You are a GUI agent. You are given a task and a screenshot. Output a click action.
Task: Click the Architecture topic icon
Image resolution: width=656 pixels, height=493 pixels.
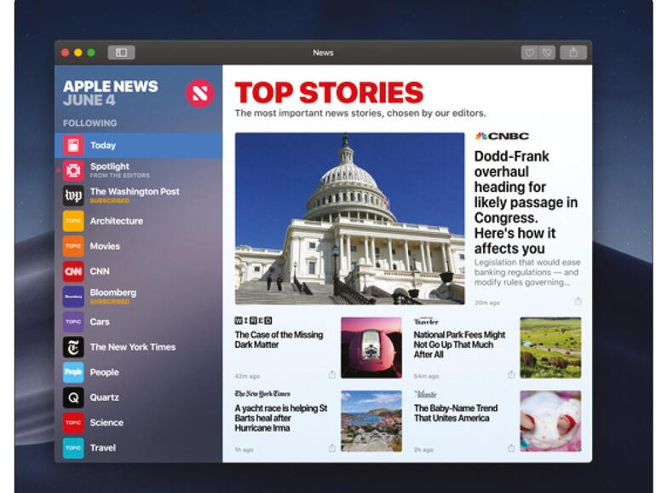(x=73, y=221)
